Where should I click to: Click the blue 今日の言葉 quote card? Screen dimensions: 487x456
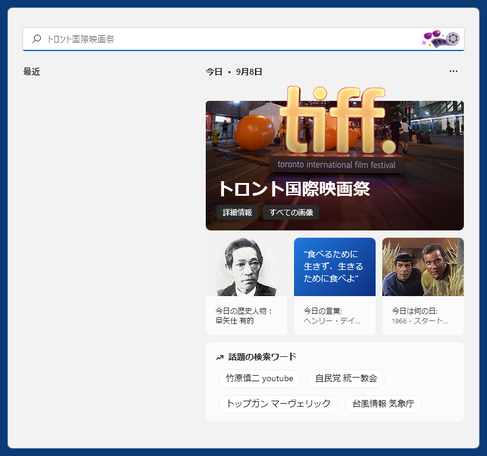tap(334, 267)
